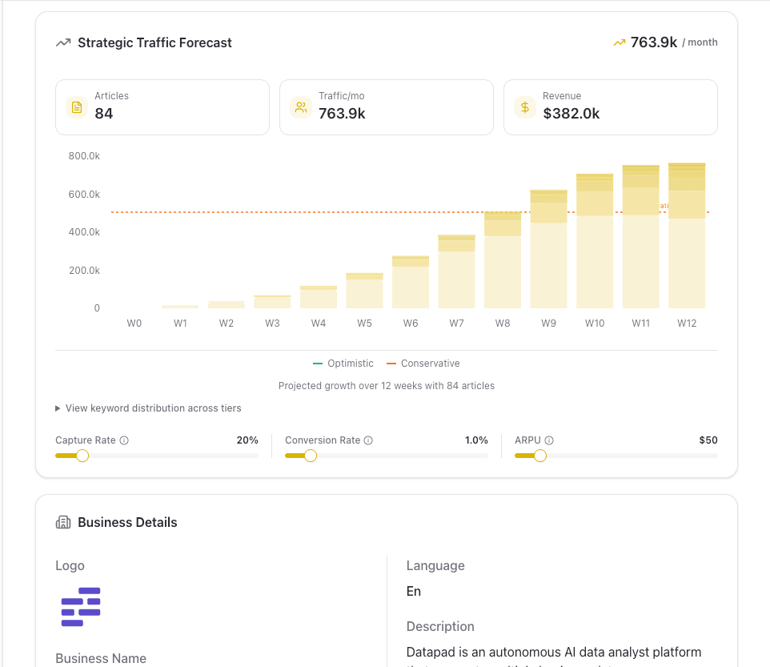The image size is (770, 667).
Task: Open the Conversion Rate info tooltip
Action: pyautogui.click(x=367, y=440)
